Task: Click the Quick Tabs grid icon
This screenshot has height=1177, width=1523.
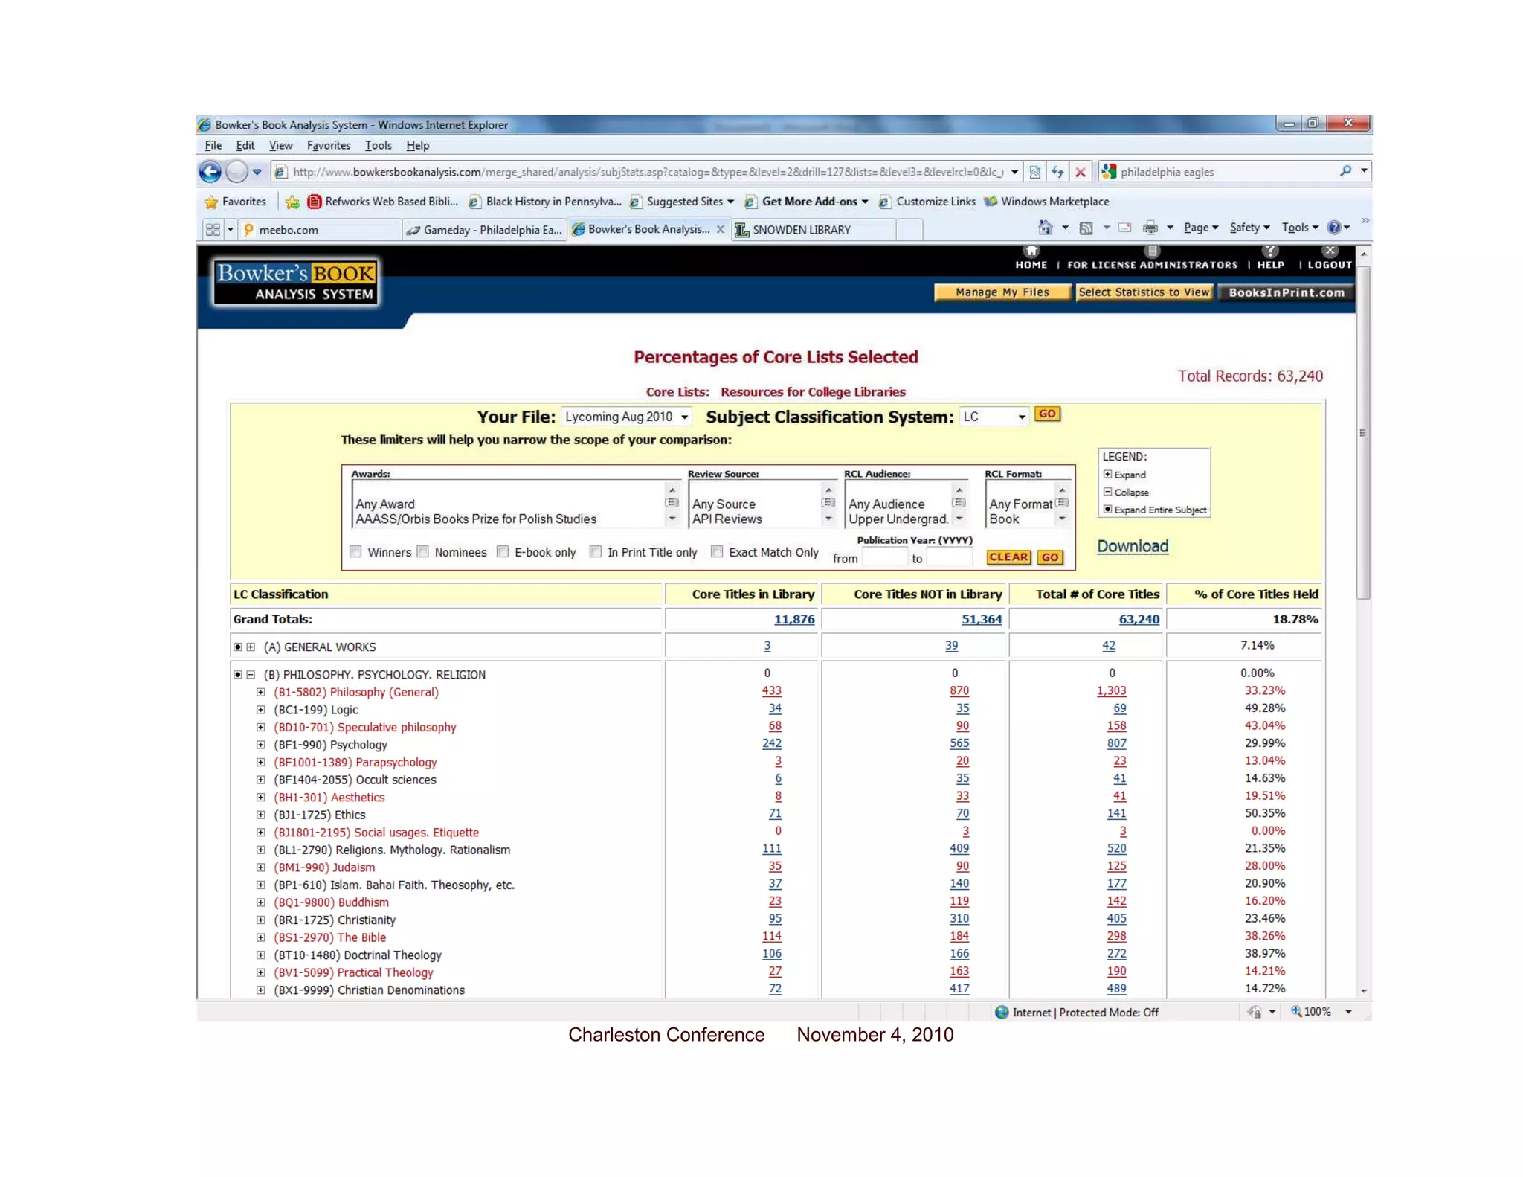Action: [x=213, y=230]
